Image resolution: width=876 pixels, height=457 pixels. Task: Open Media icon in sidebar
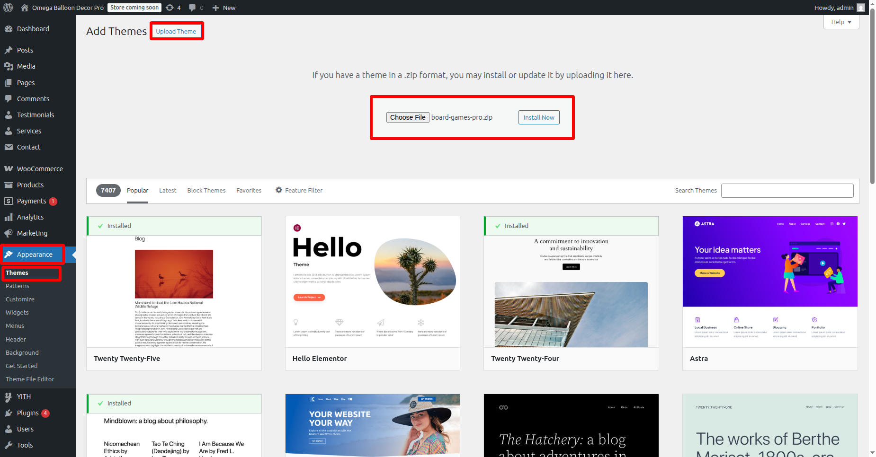9,66
